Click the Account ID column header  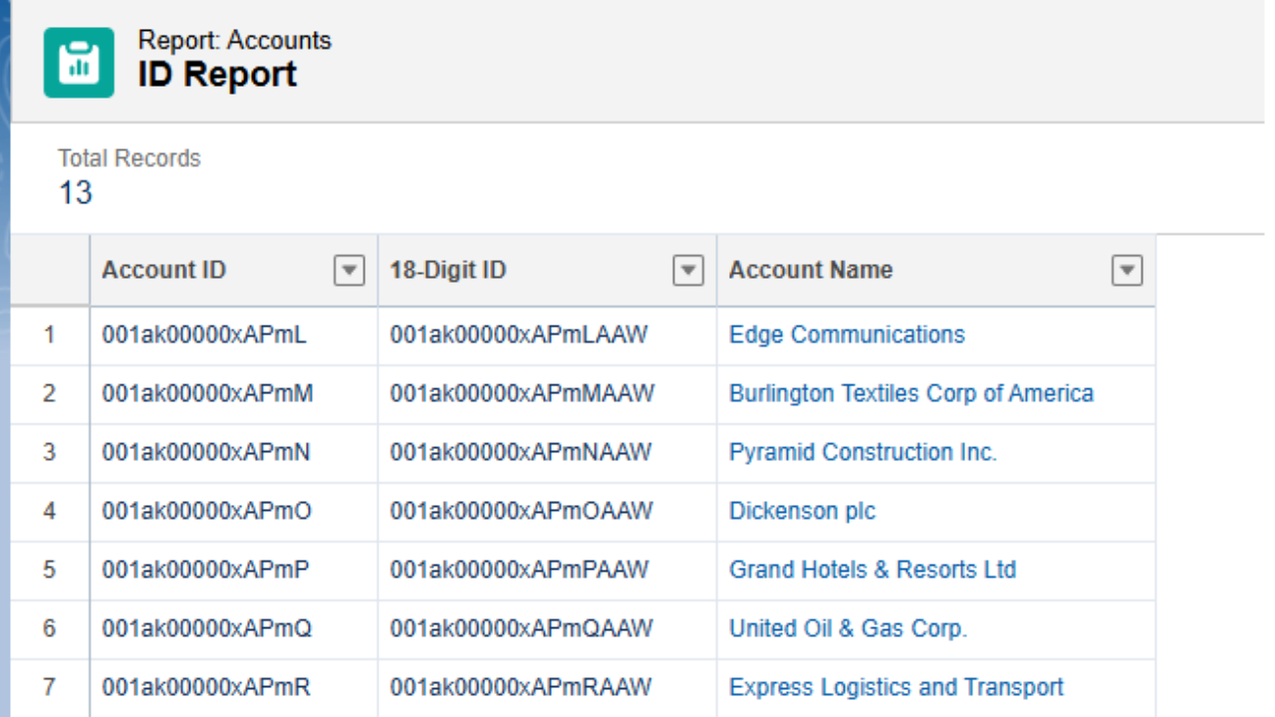(164, 270)
